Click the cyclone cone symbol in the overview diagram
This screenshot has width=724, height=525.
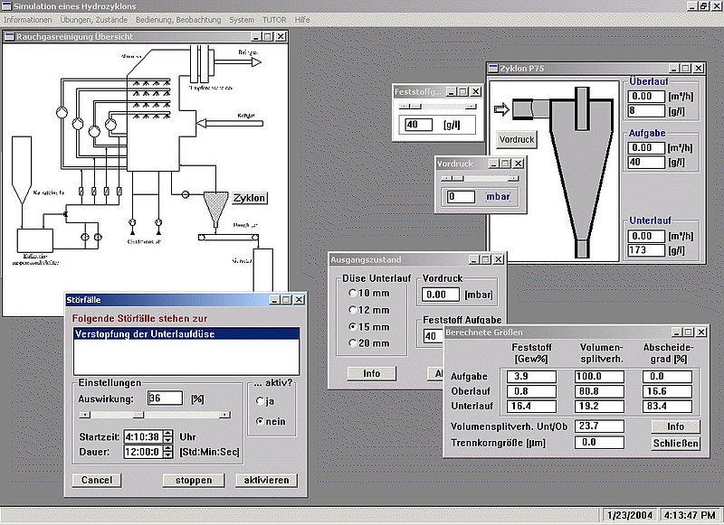point(215,207)
